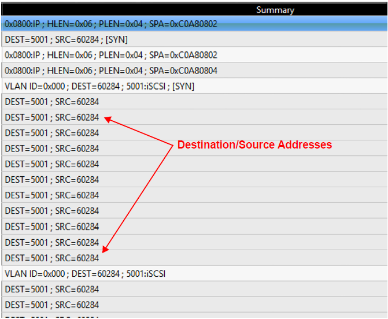
Task: Select the DEST=5001 SRC=60284 [SYN] row
Action: tap(194, 39)
